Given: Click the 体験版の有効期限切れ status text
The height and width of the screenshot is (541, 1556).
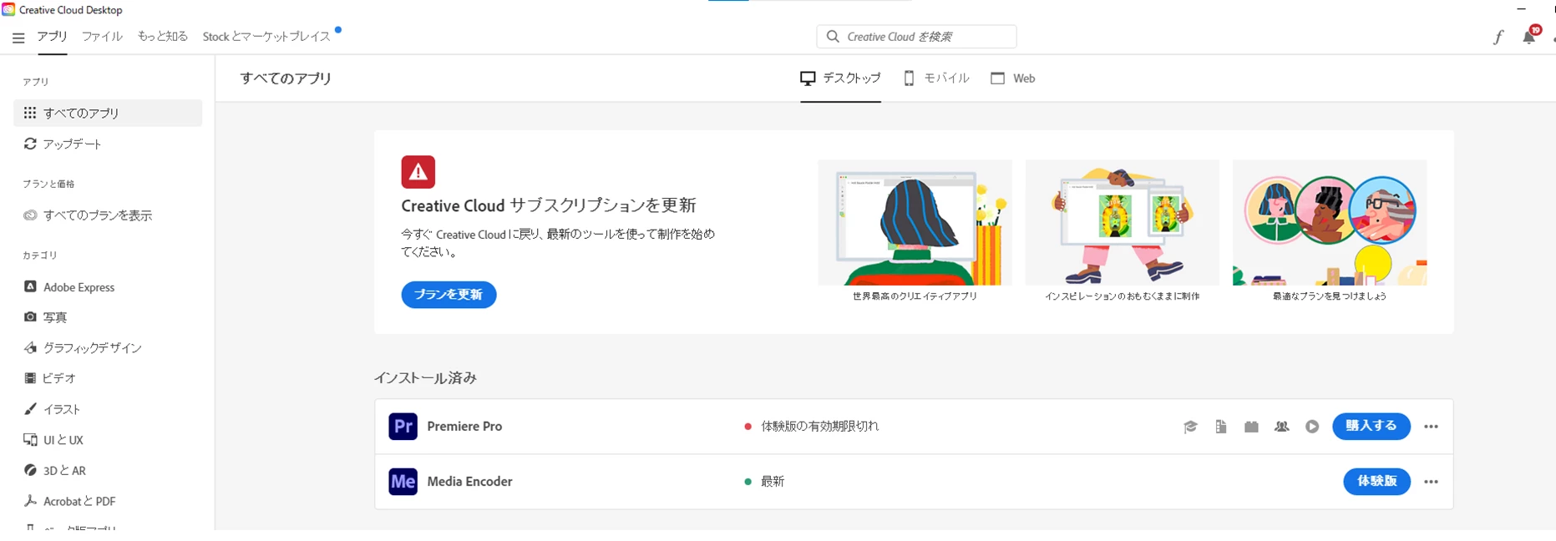Looking at the screenshot, I should coord(819,427).
